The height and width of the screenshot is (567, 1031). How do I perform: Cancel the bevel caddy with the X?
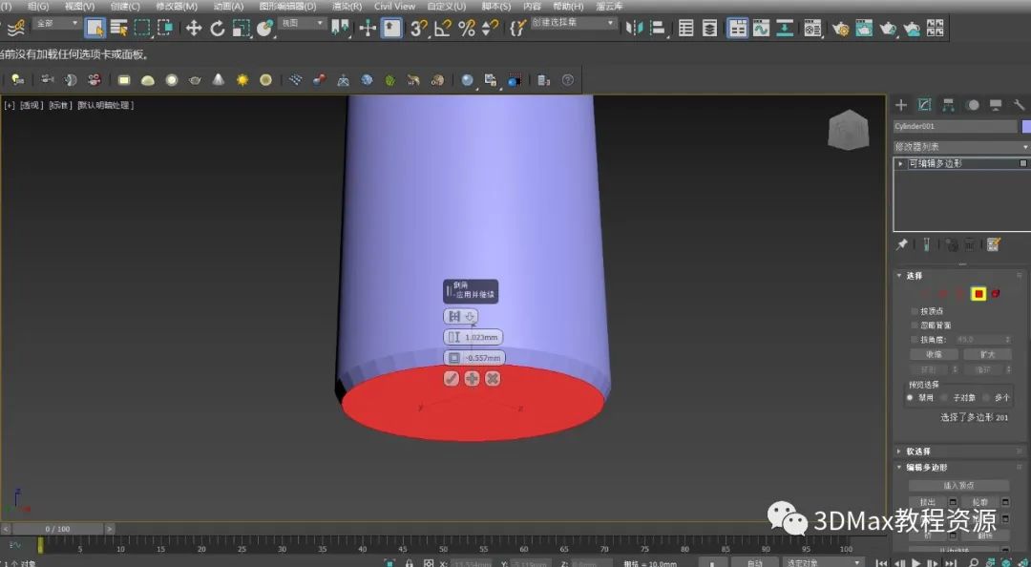493,379
